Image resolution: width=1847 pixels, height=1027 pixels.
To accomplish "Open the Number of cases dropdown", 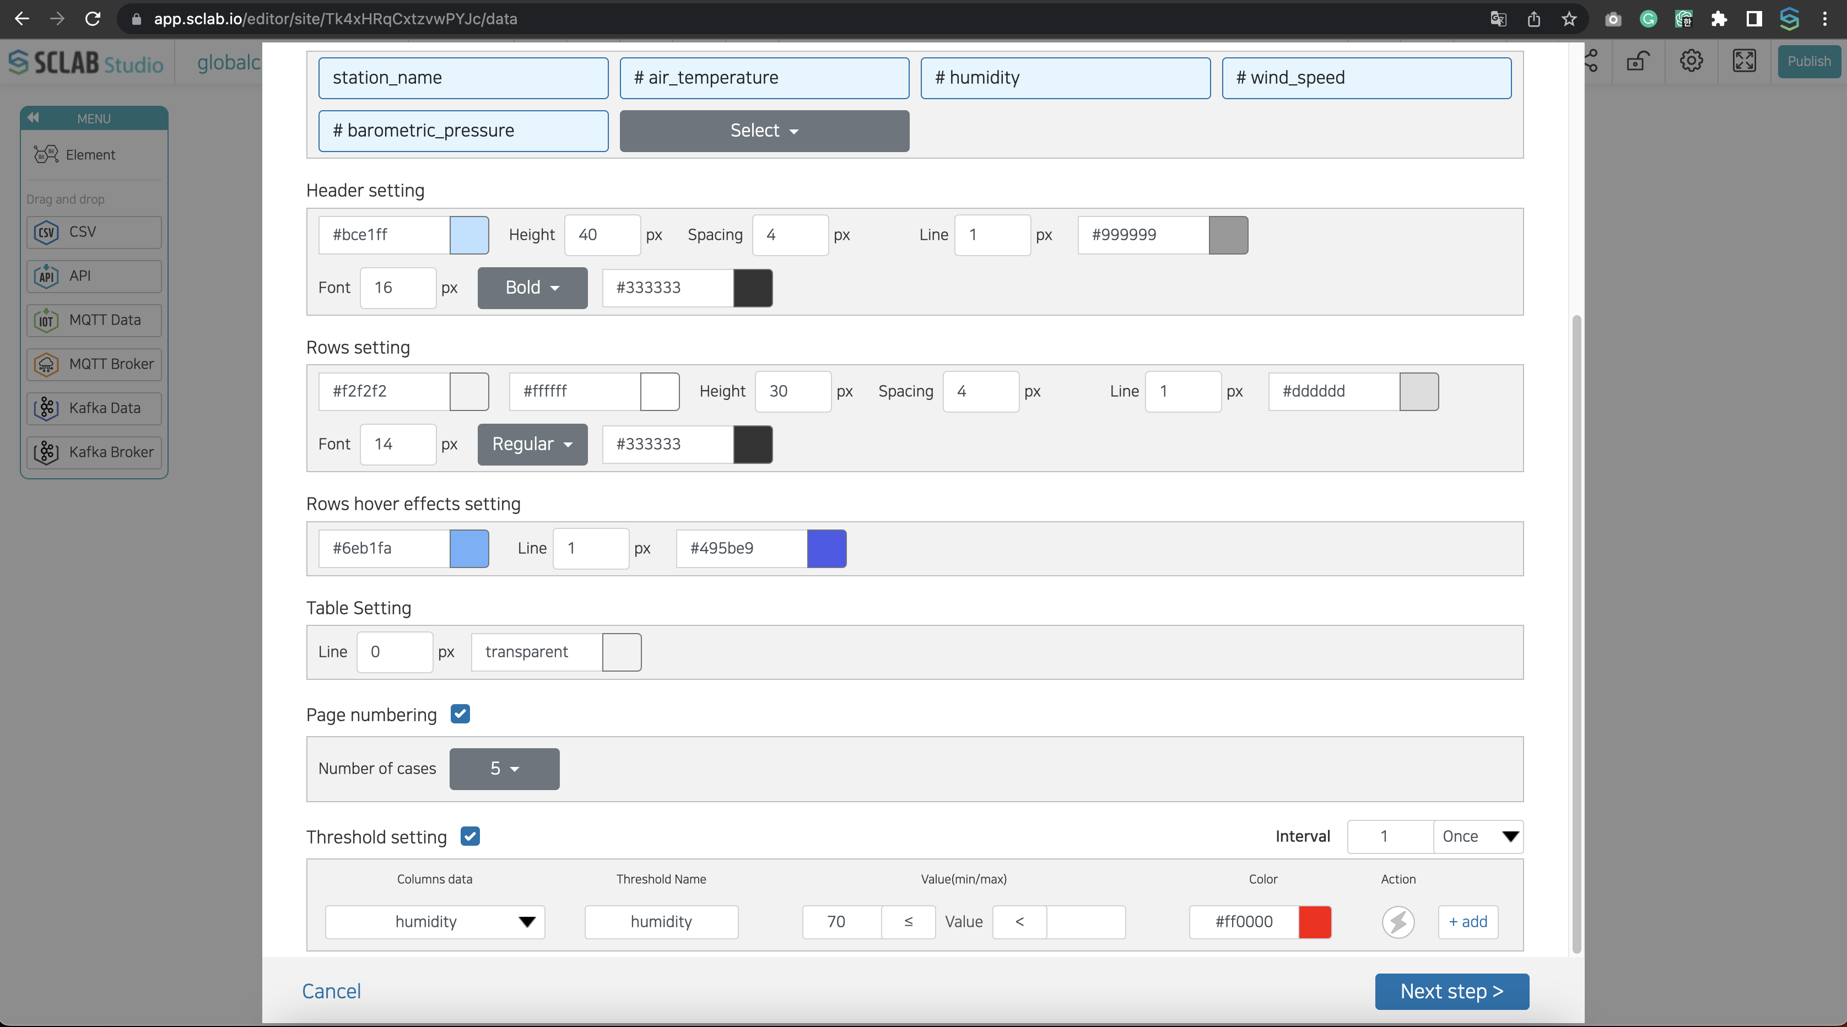I will [x=505, y=769].
